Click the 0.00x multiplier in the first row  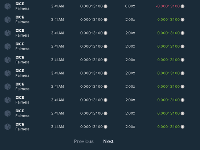[x=130, y=6]
